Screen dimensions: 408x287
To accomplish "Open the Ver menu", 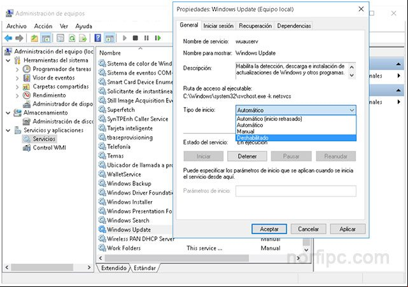I will 64,26.
